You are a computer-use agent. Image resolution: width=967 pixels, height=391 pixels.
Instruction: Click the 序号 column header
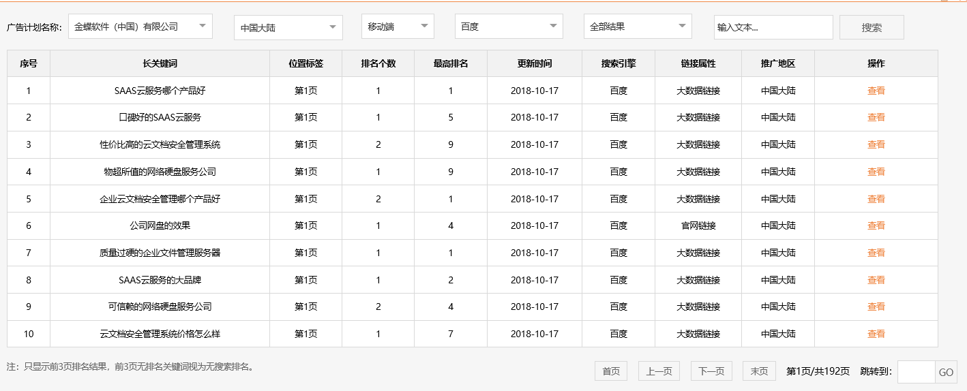click(x=29, y=63)
